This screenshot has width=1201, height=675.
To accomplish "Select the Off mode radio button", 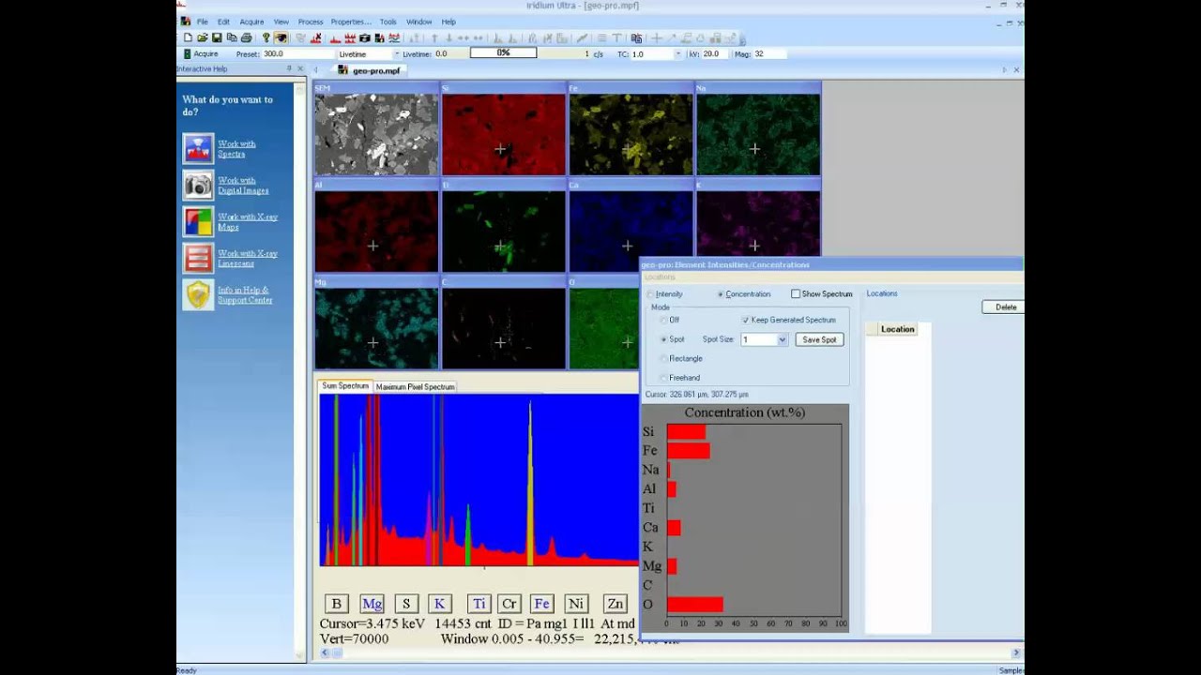I will pos(664,320).
